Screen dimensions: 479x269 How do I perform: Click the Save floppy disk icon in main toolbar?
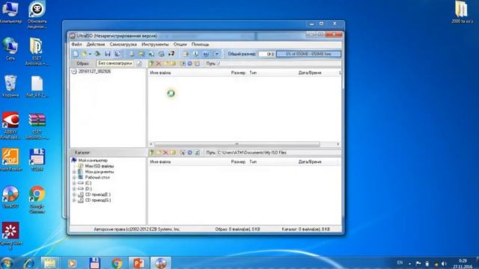point(108,54)
